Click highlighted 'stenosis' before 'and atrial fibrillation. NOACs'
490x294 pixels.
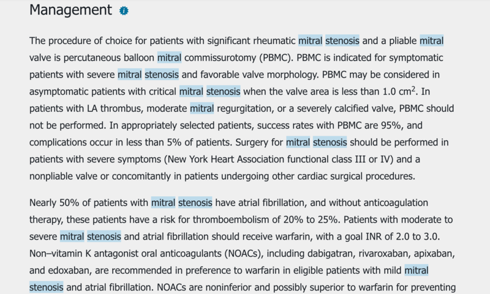coord(47,286)
